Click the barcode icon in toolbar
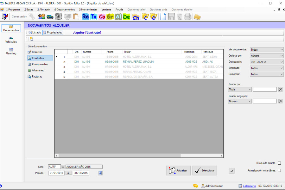285x190 pixels. point(58,17)
